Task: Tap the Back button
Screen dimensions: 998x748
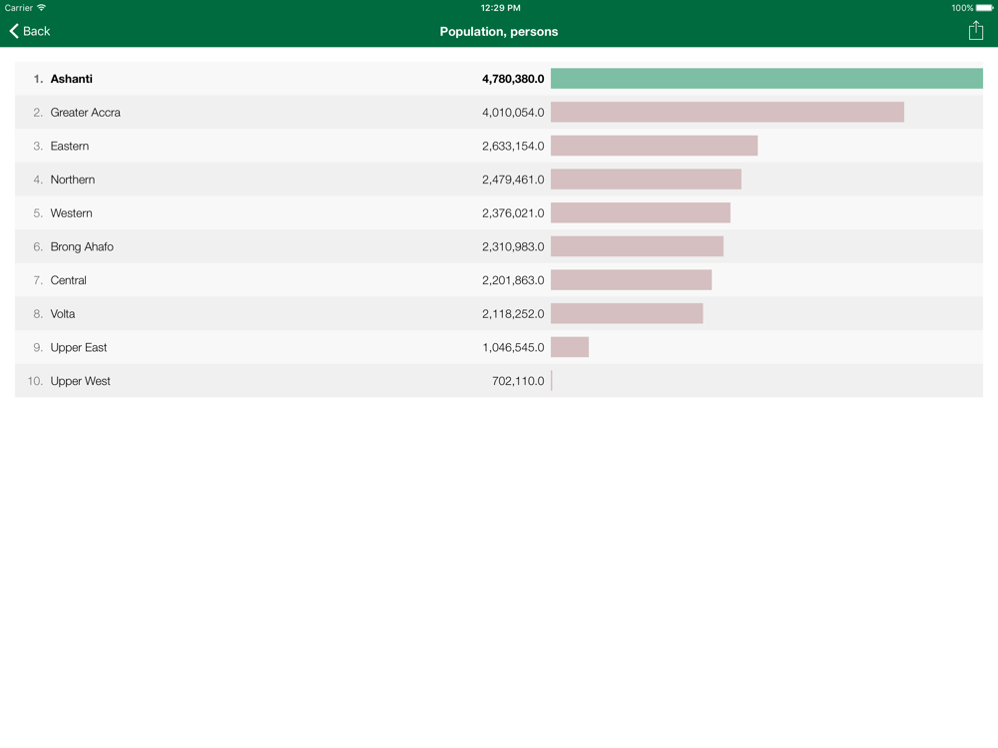Action: pyautogui.click(x=30, y=31)
